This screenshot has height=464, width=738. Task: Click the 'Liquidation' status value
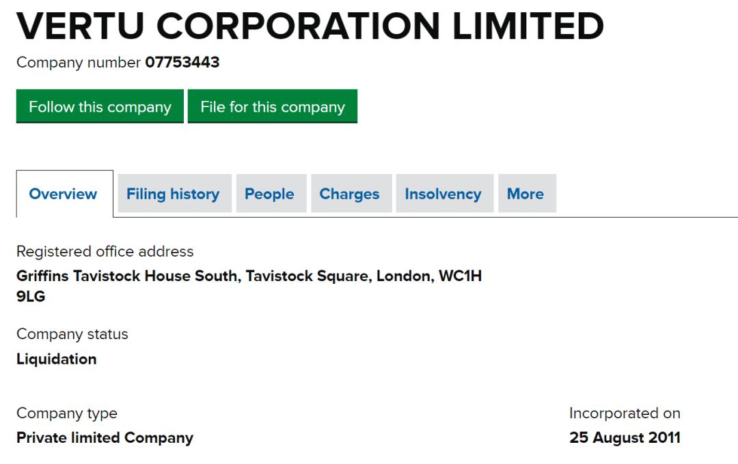tap(56, 359)
